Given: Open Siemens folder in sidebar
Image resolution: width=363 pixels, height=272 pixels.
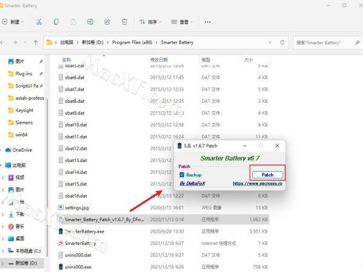Looking at the screenshot, I should (x=24, y=123).
